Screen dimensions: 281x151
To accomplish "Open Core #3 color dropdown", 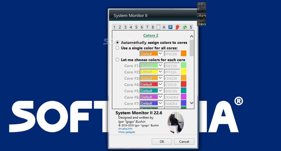I will click(151, 78).
